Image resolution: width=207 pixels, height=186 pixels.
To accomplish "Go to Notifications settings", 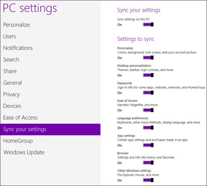I will (x=18, y=48).
